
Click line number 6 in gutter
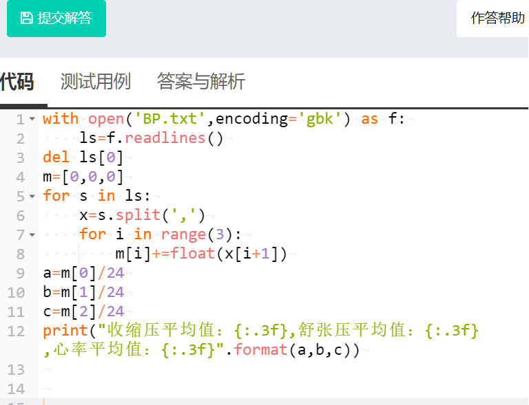[x=21, y=216]
